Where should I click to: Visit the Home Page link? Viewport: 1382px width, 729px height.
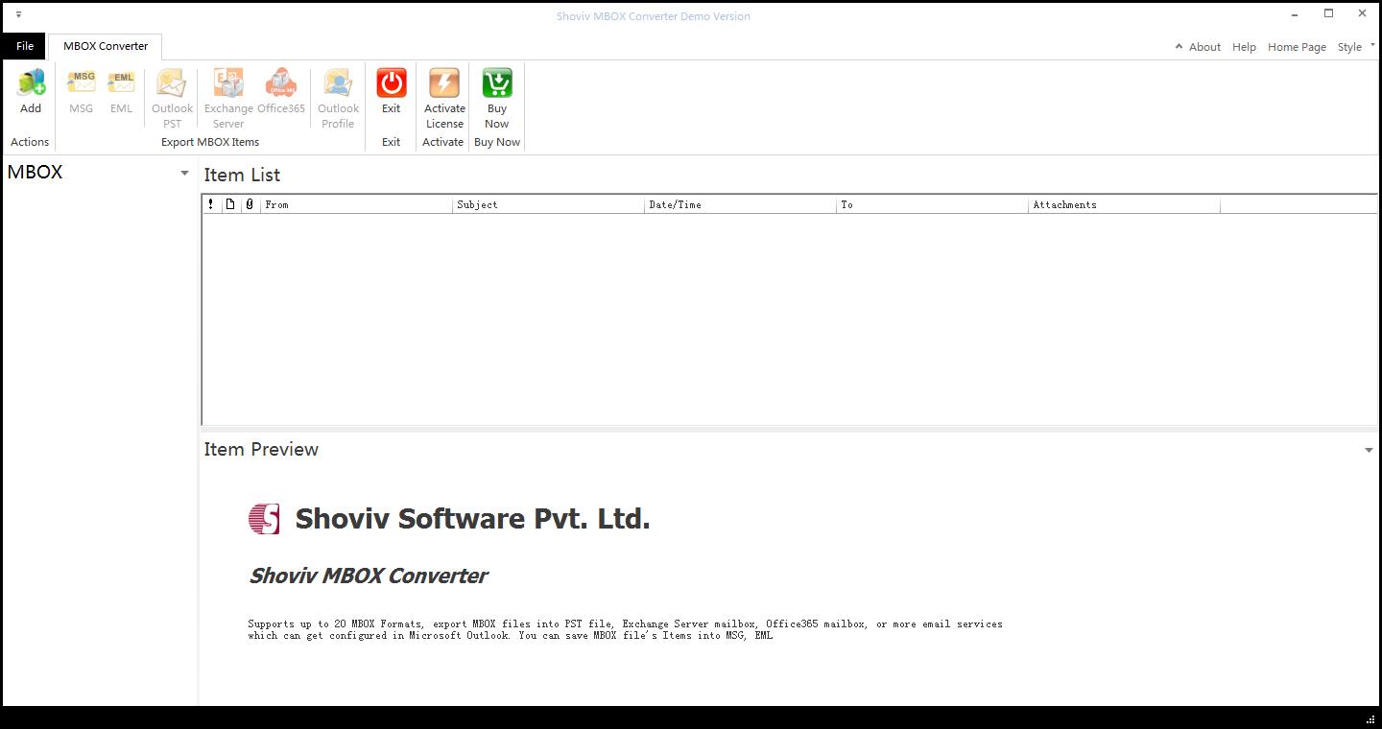coord(1297,47)
